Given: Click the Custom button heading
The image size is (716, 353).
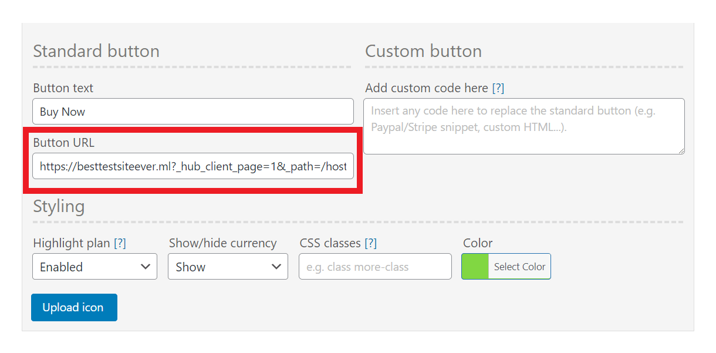Looking at the screenshot, I should coord(423,51).
